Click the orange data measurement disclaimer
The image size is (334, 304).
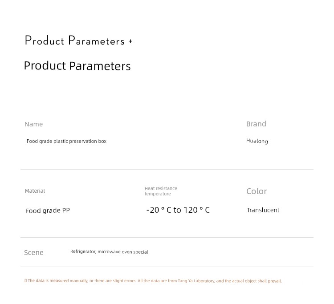[153, 281]
